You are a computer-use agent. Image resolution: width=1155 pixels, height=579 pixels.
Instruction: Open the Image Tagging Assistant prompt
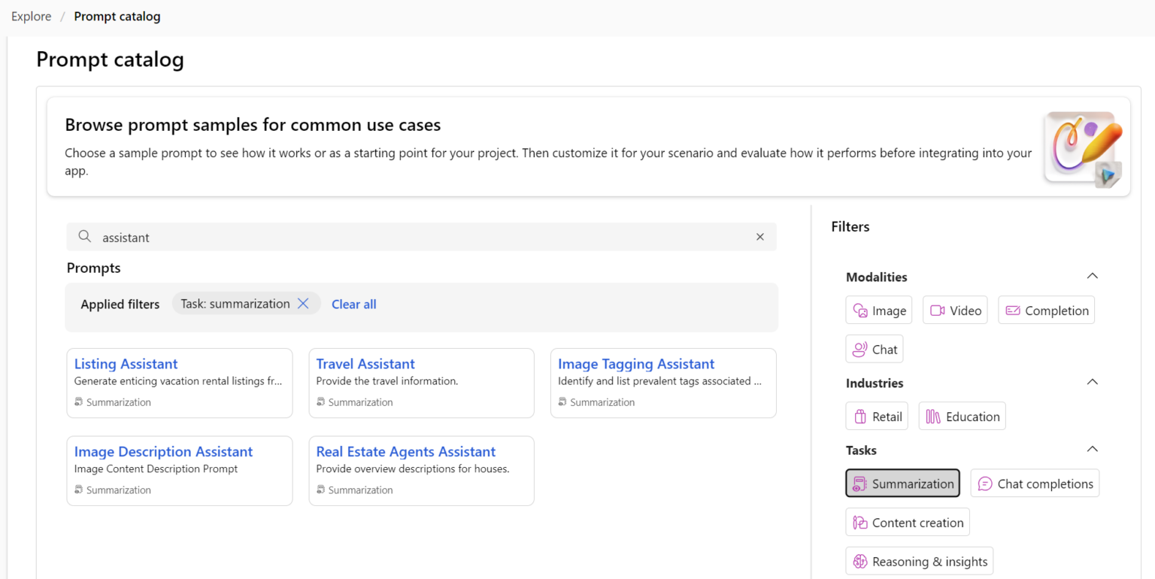coord(636,364)
